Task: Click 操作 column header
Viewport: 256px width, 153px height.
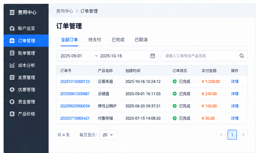Action: click(235, 71)
